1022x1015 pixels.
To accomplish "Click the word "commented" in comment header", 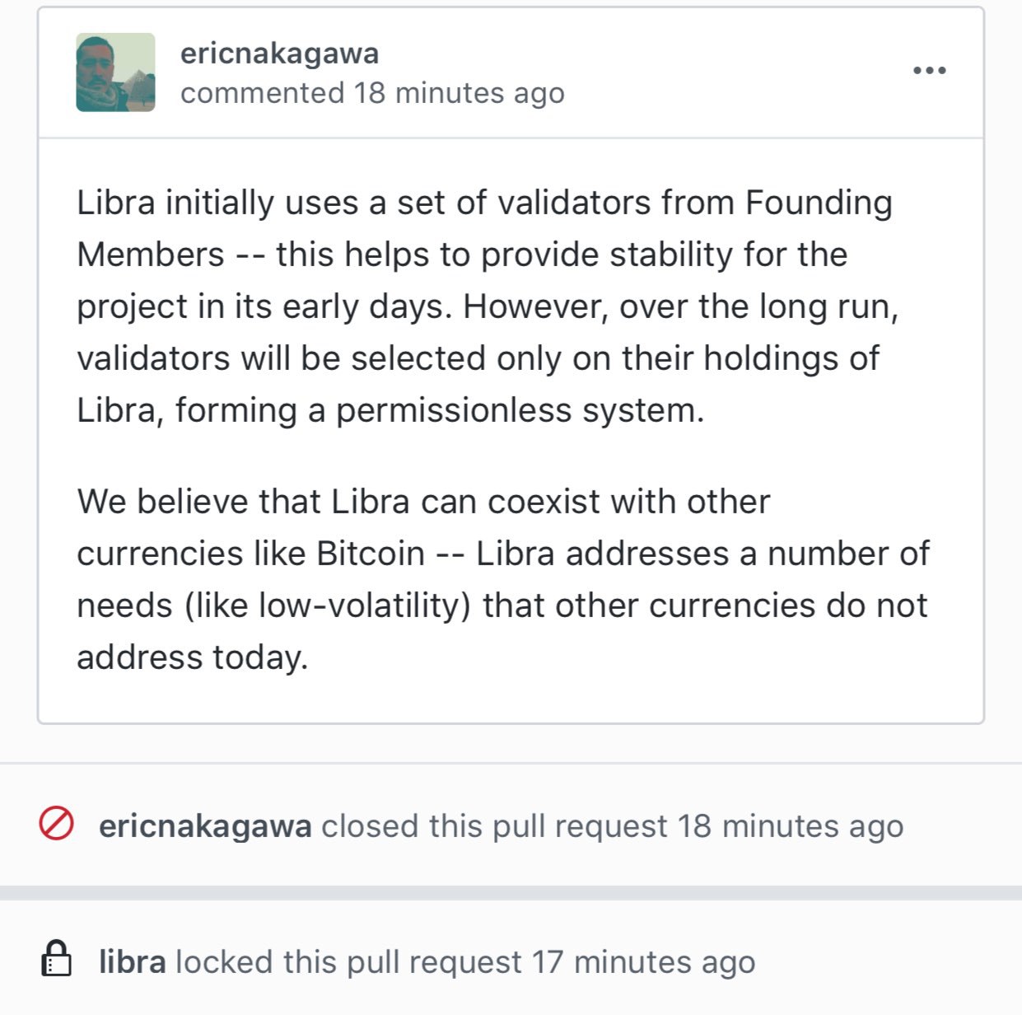I will pyautogui.click(x=262, y=93).
